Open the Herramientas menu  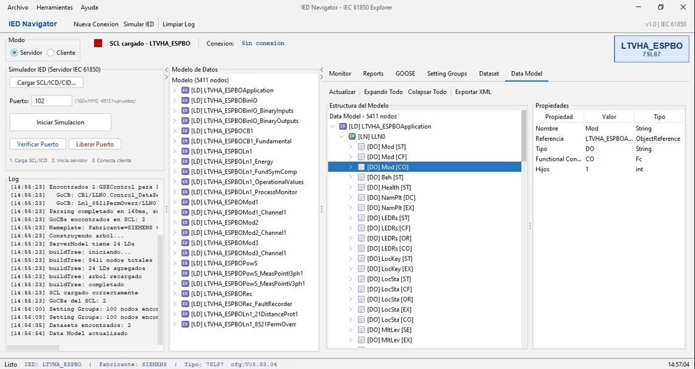(x=54, y=7)
